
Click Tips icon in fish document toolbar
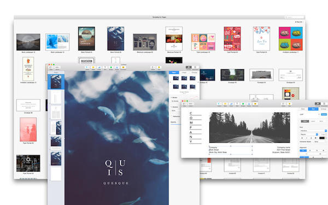point(159,67)
